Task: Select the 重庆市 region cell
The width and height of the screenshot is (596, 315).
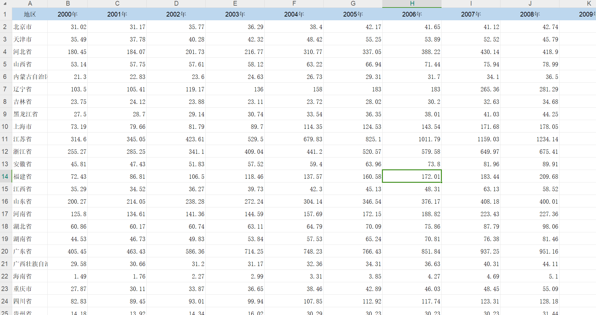Action: coord(30,289)
